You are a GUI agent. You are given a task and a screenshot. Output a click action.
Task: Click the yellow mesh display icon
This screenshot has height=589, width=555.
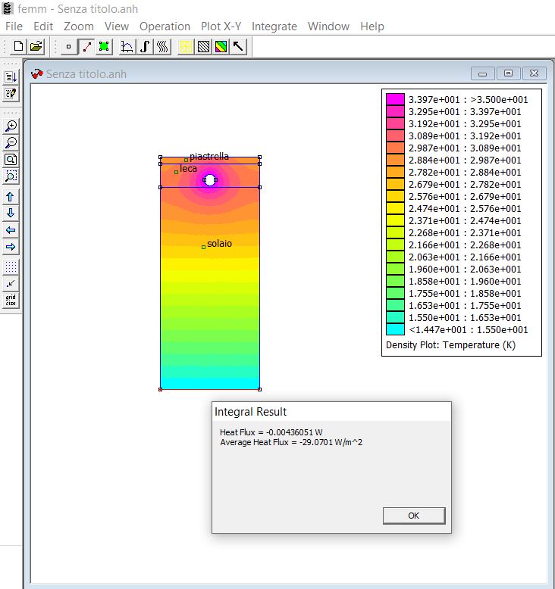(x=185, y=46)
